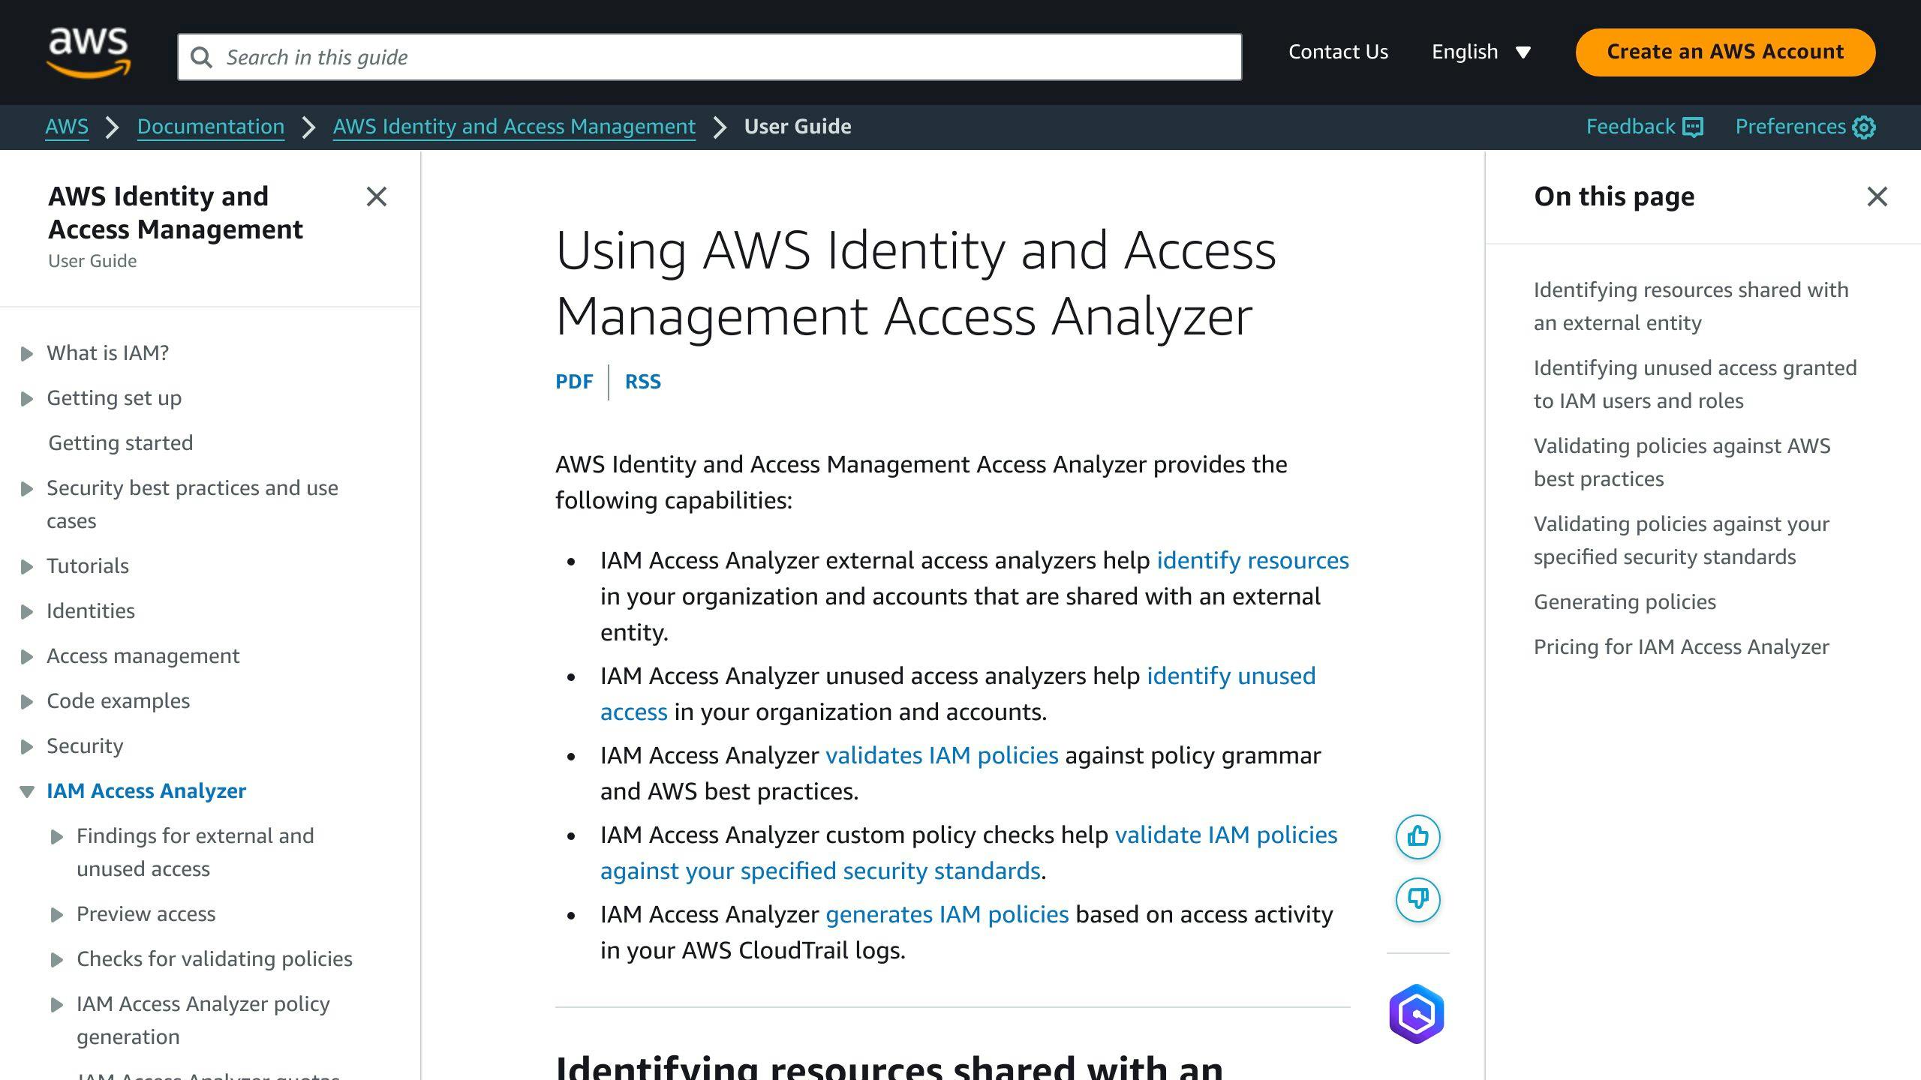Open AWS Identity and Access Management breadcrumb
The width and height of the screenshot is (1921, 1080).
[x=514, y=127]
